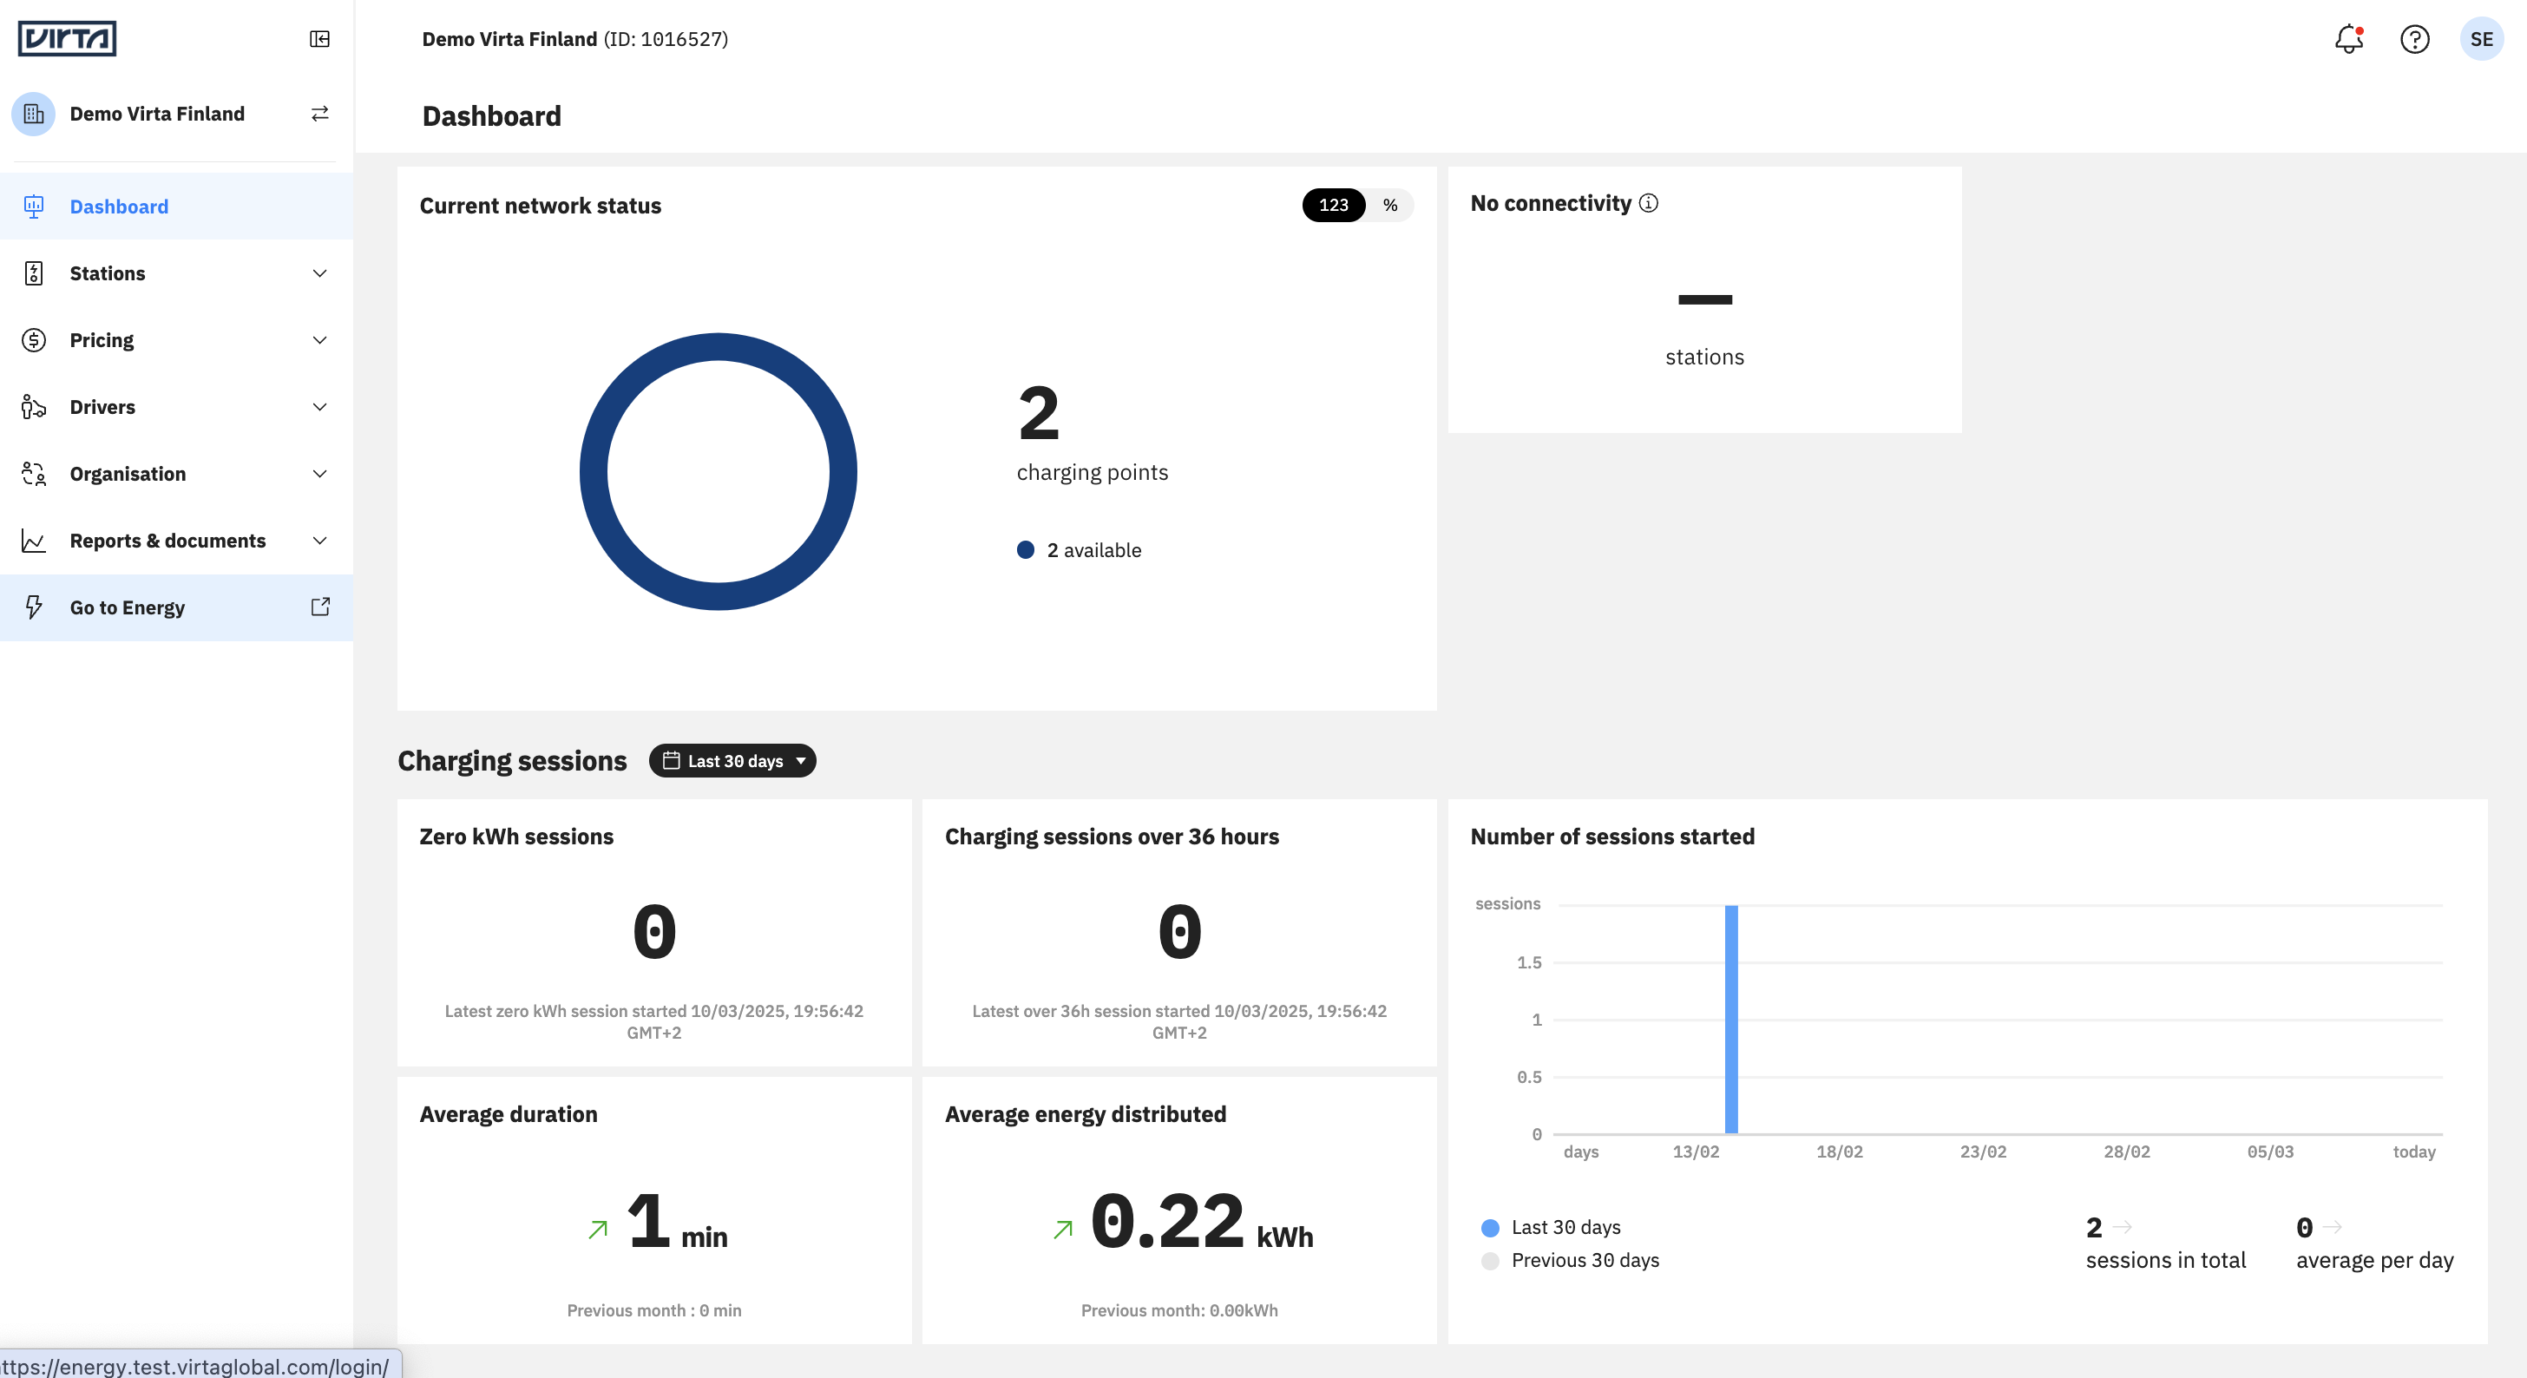Click Demo Virta Finland ID header text

(574, 39)
